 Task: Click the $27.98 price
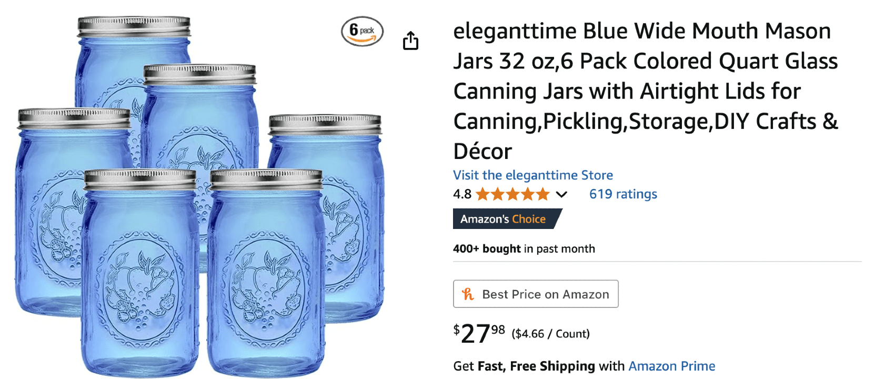pos(479,333)
